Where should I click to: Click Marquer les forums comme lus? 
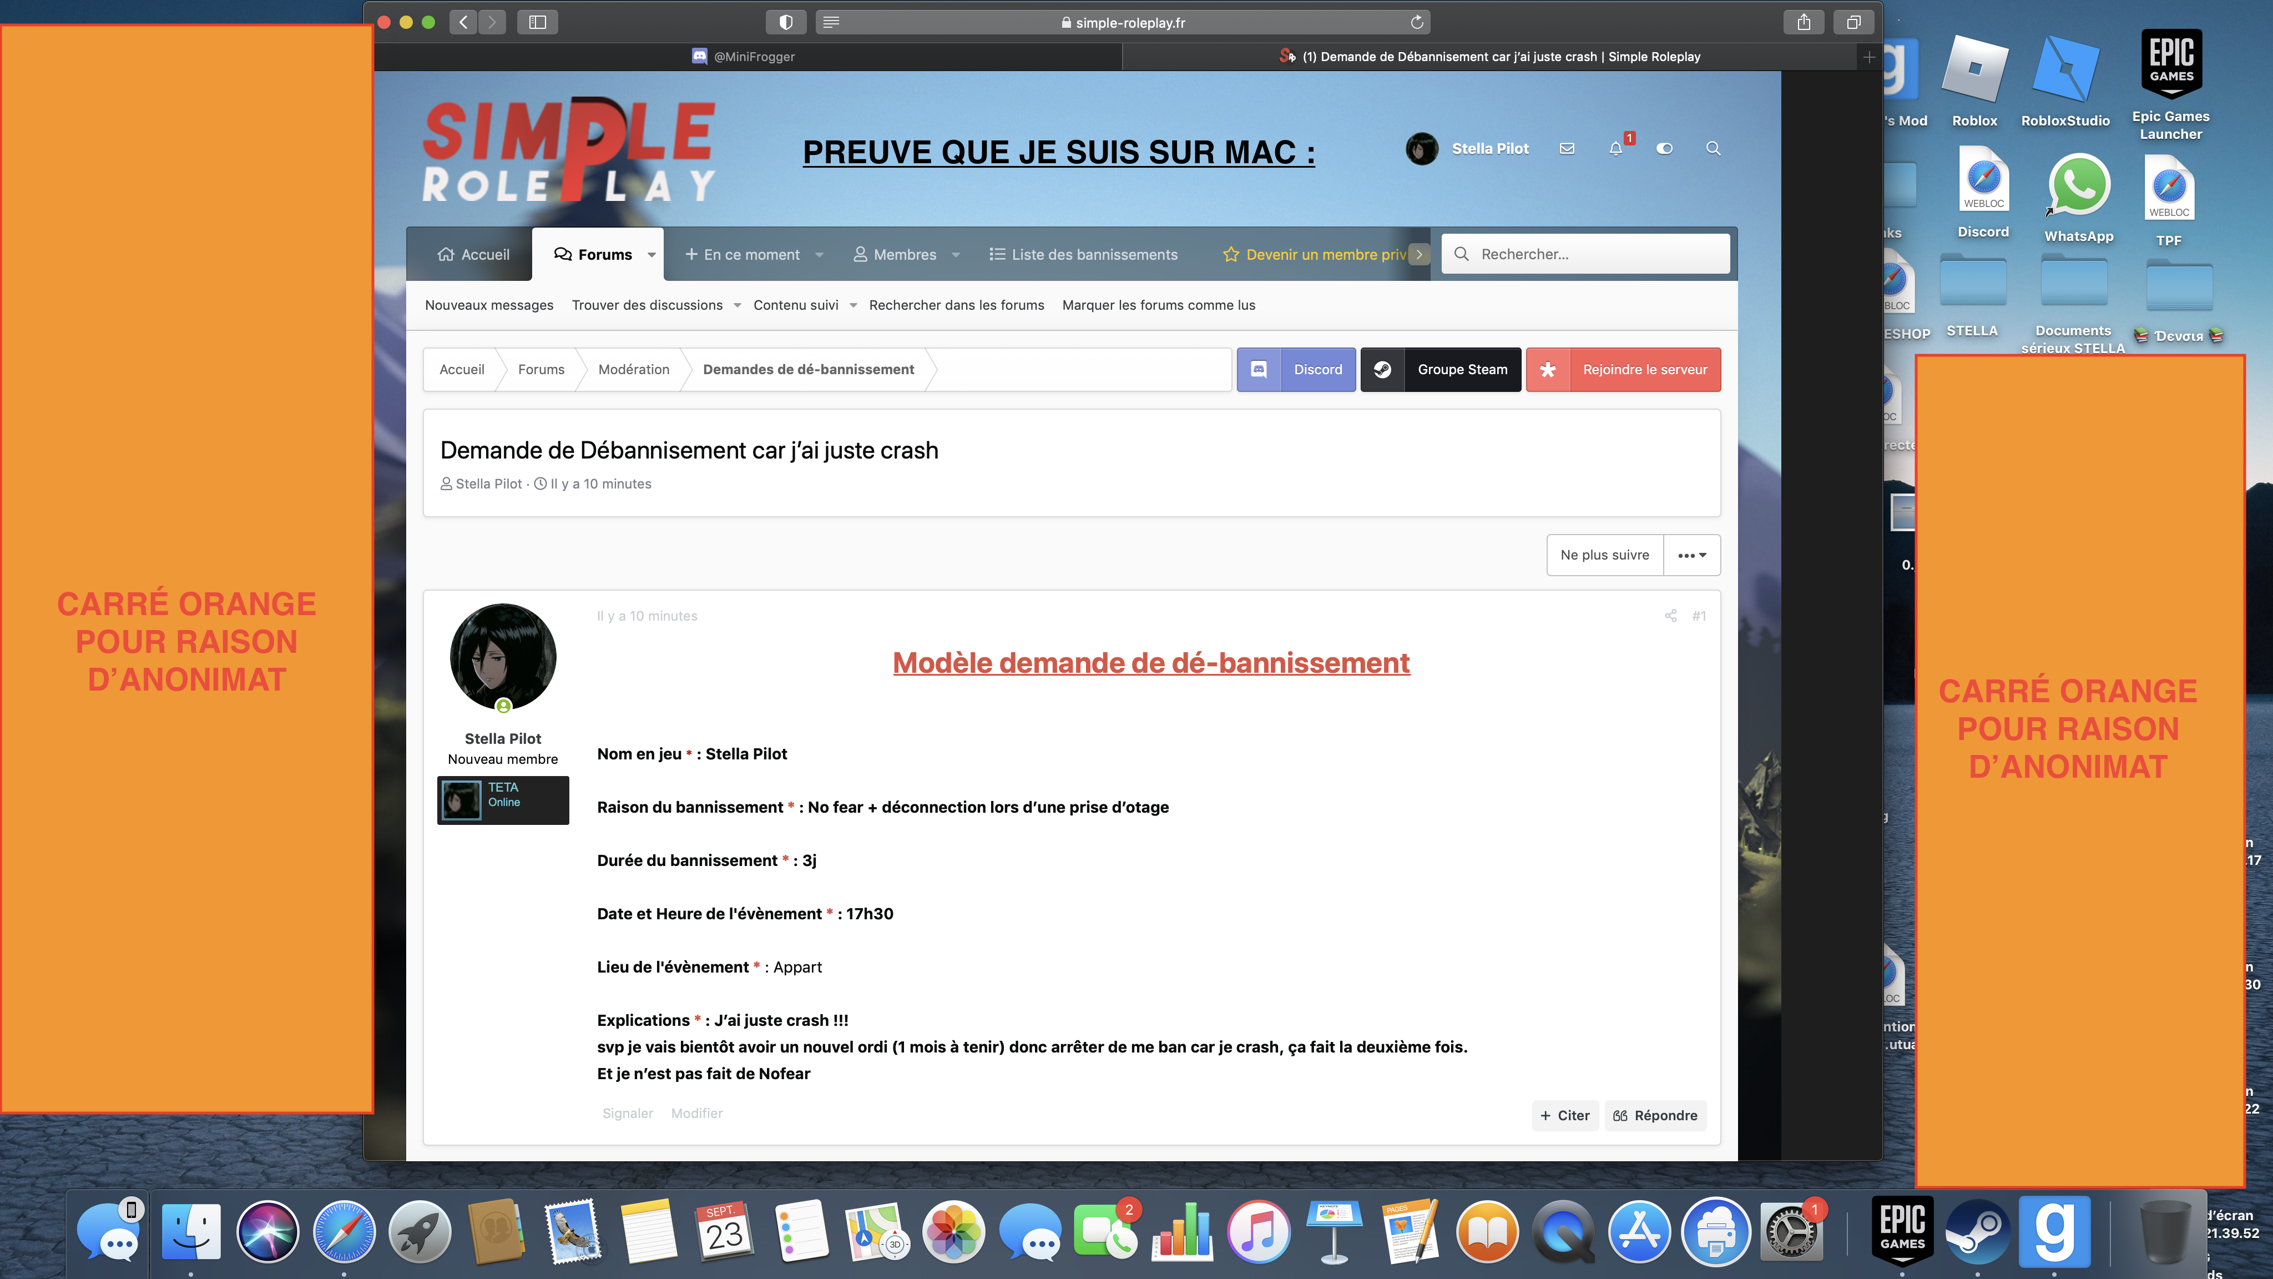(x=1159, y=305)
